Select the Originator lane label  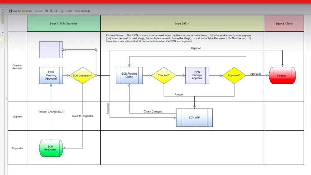[17, 148]
